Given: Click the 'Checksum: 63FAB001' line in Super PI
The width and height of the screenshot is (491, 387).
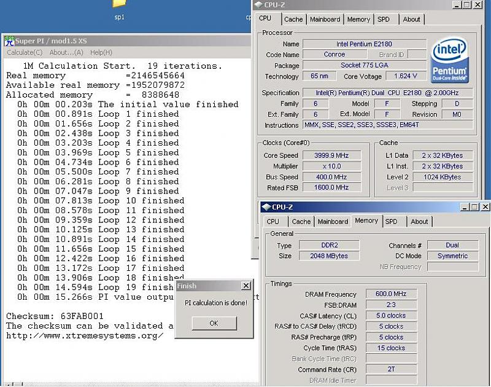Looking at the screenshot, I should 55,316.
